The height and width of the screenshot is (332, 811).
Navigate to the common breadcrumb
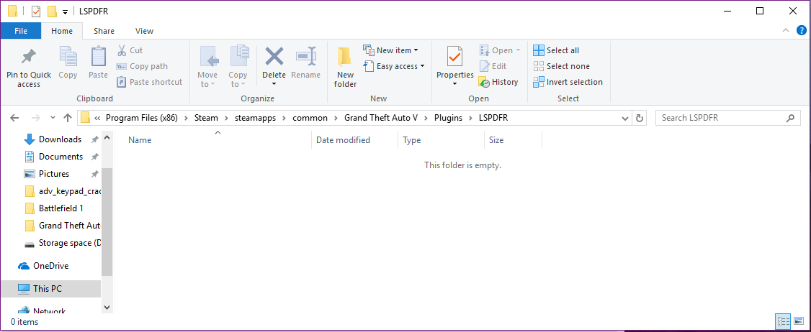(310, 118)
